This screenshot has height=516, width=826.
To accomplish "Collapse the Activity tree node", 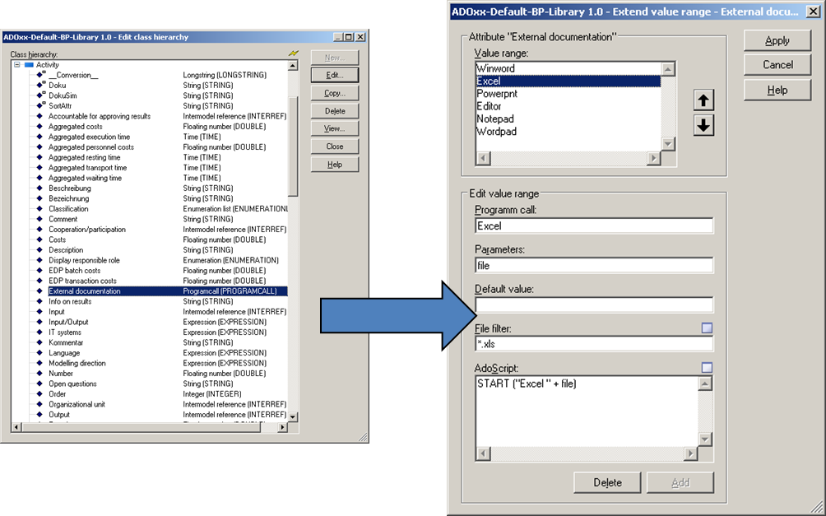I will [16, 65].
